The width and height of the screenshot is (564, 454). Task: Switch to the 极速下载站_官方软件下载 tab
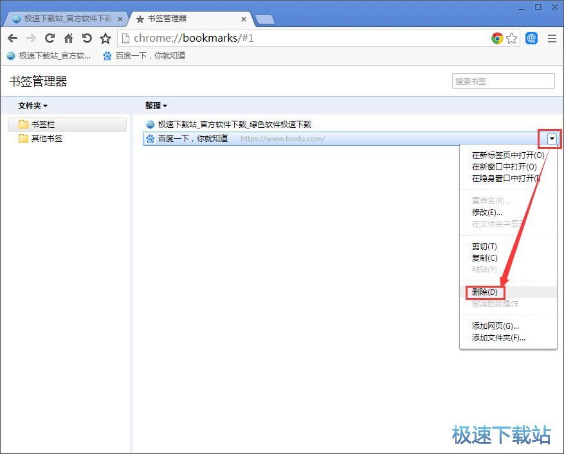pyautogui.click(x=65, y=19)
